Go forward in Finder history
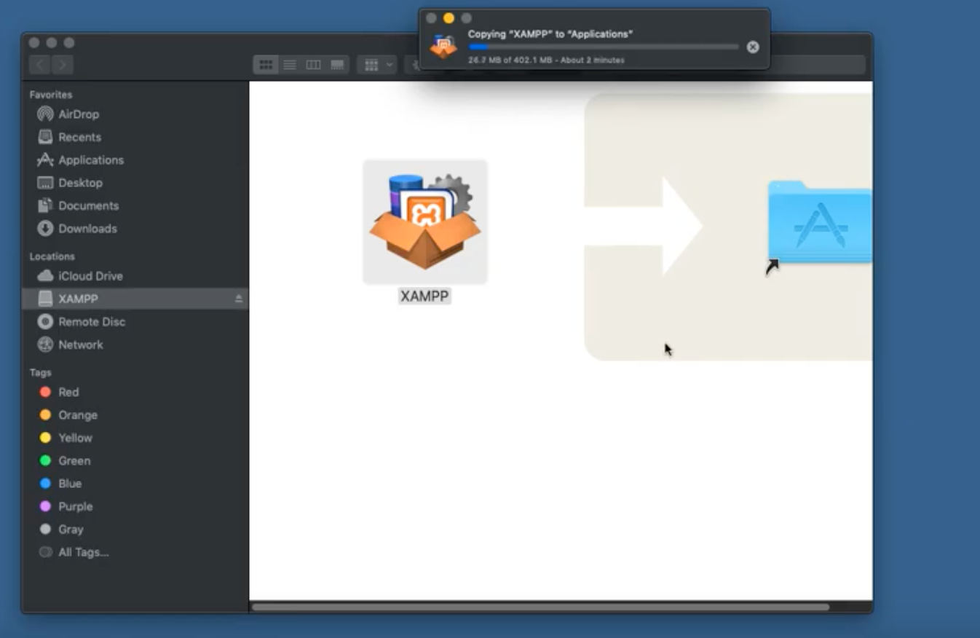The width and height of the screenshot is (980, 638). pos(63,65)
